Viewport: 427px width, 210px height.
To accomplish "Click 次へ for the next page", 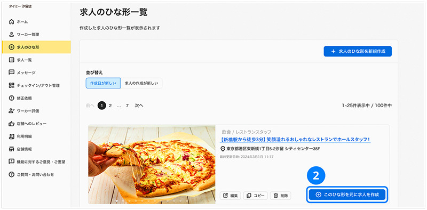I will (x=139, y=106).
